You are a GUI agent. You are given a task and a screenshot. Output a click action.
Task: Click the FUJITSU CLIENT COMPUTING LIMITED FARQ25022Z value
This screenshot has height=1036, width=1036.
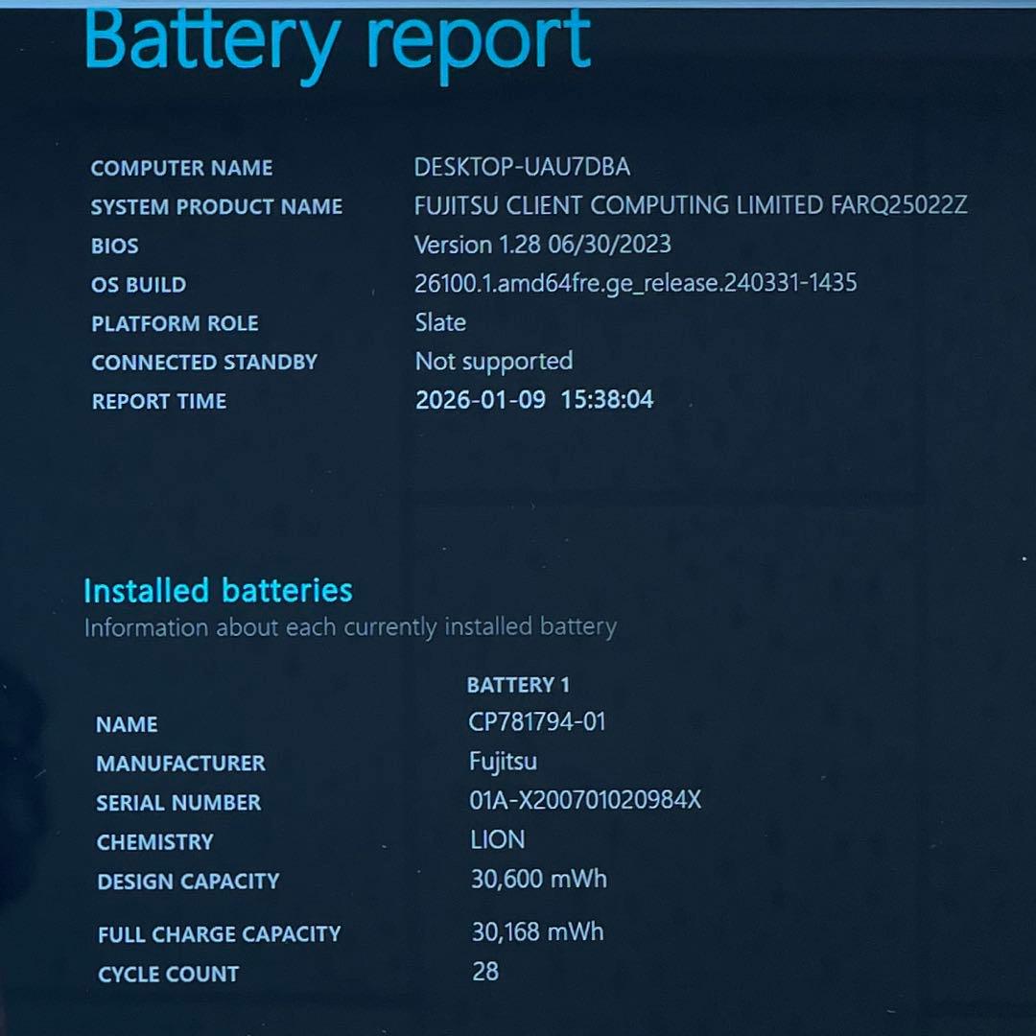(x=691, y=205)
